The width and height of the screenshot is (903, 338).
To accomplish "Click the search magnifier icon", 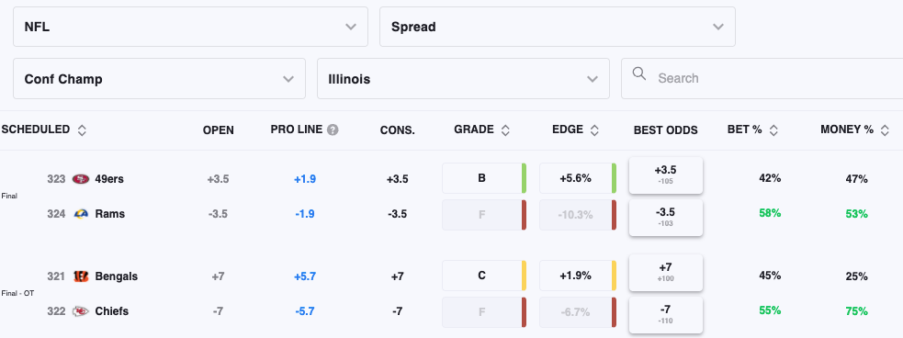I will tap(638, 73).
